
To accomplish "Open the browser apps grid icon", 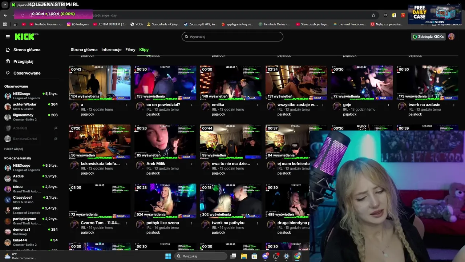I will (5, 24).
